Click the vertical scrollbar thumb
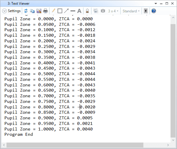The image size is (177, 149). [x=173, y=81]
